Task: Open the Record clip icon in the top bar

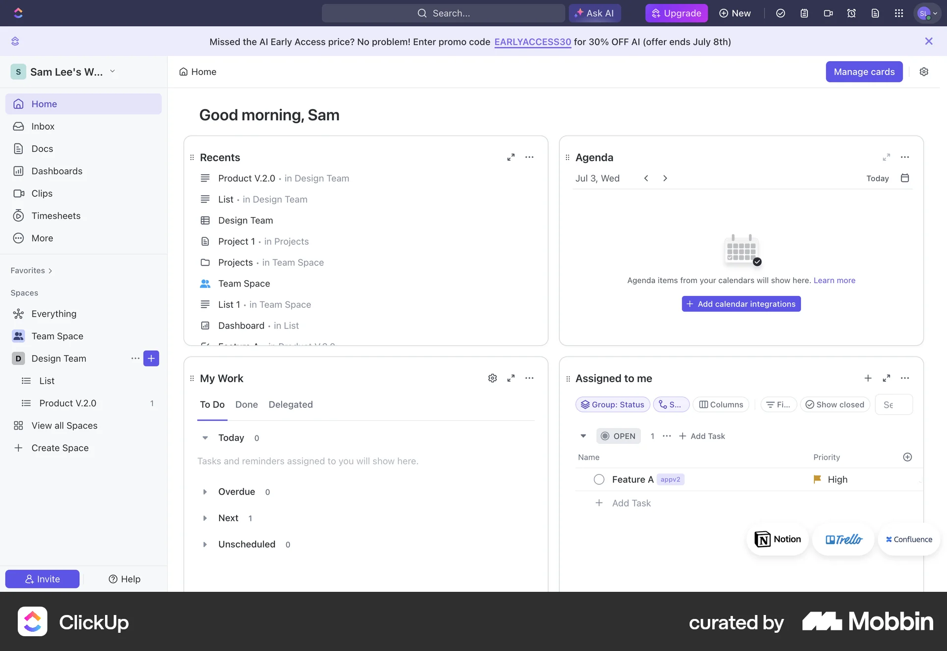Action: [x=828, y=13]
